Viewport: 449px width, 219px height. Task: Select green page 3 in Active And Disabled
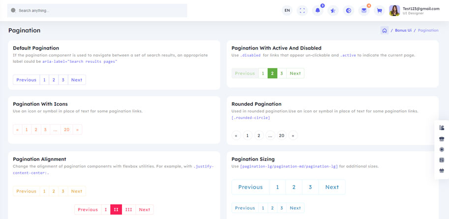pyautogui.click(x=282, y=73)
